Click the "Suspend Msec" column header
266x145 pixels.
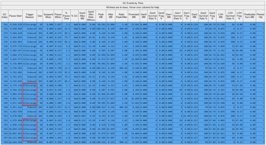pos(48,16)
